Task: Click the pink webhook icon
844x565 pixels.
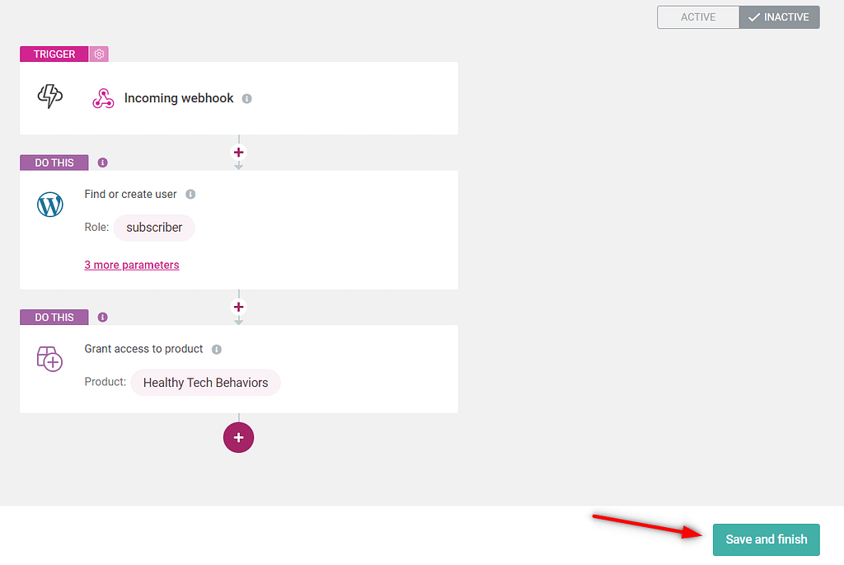Action: point(103,98)
